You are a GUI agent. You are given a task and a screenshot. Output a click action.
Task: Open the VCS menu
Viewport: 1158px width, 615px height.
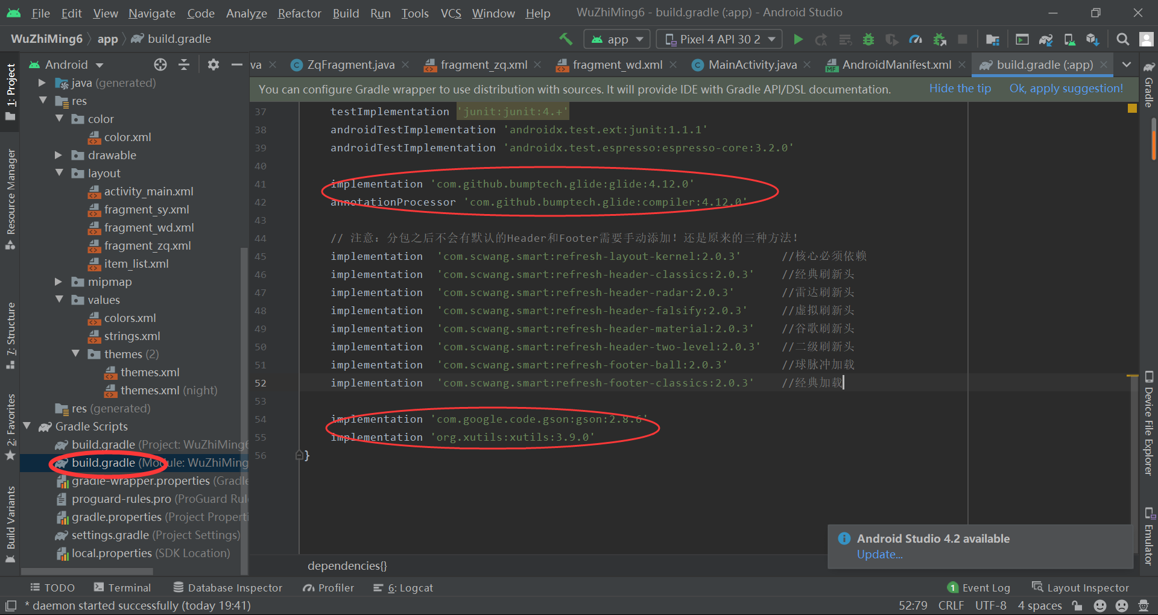pos(451,13)
